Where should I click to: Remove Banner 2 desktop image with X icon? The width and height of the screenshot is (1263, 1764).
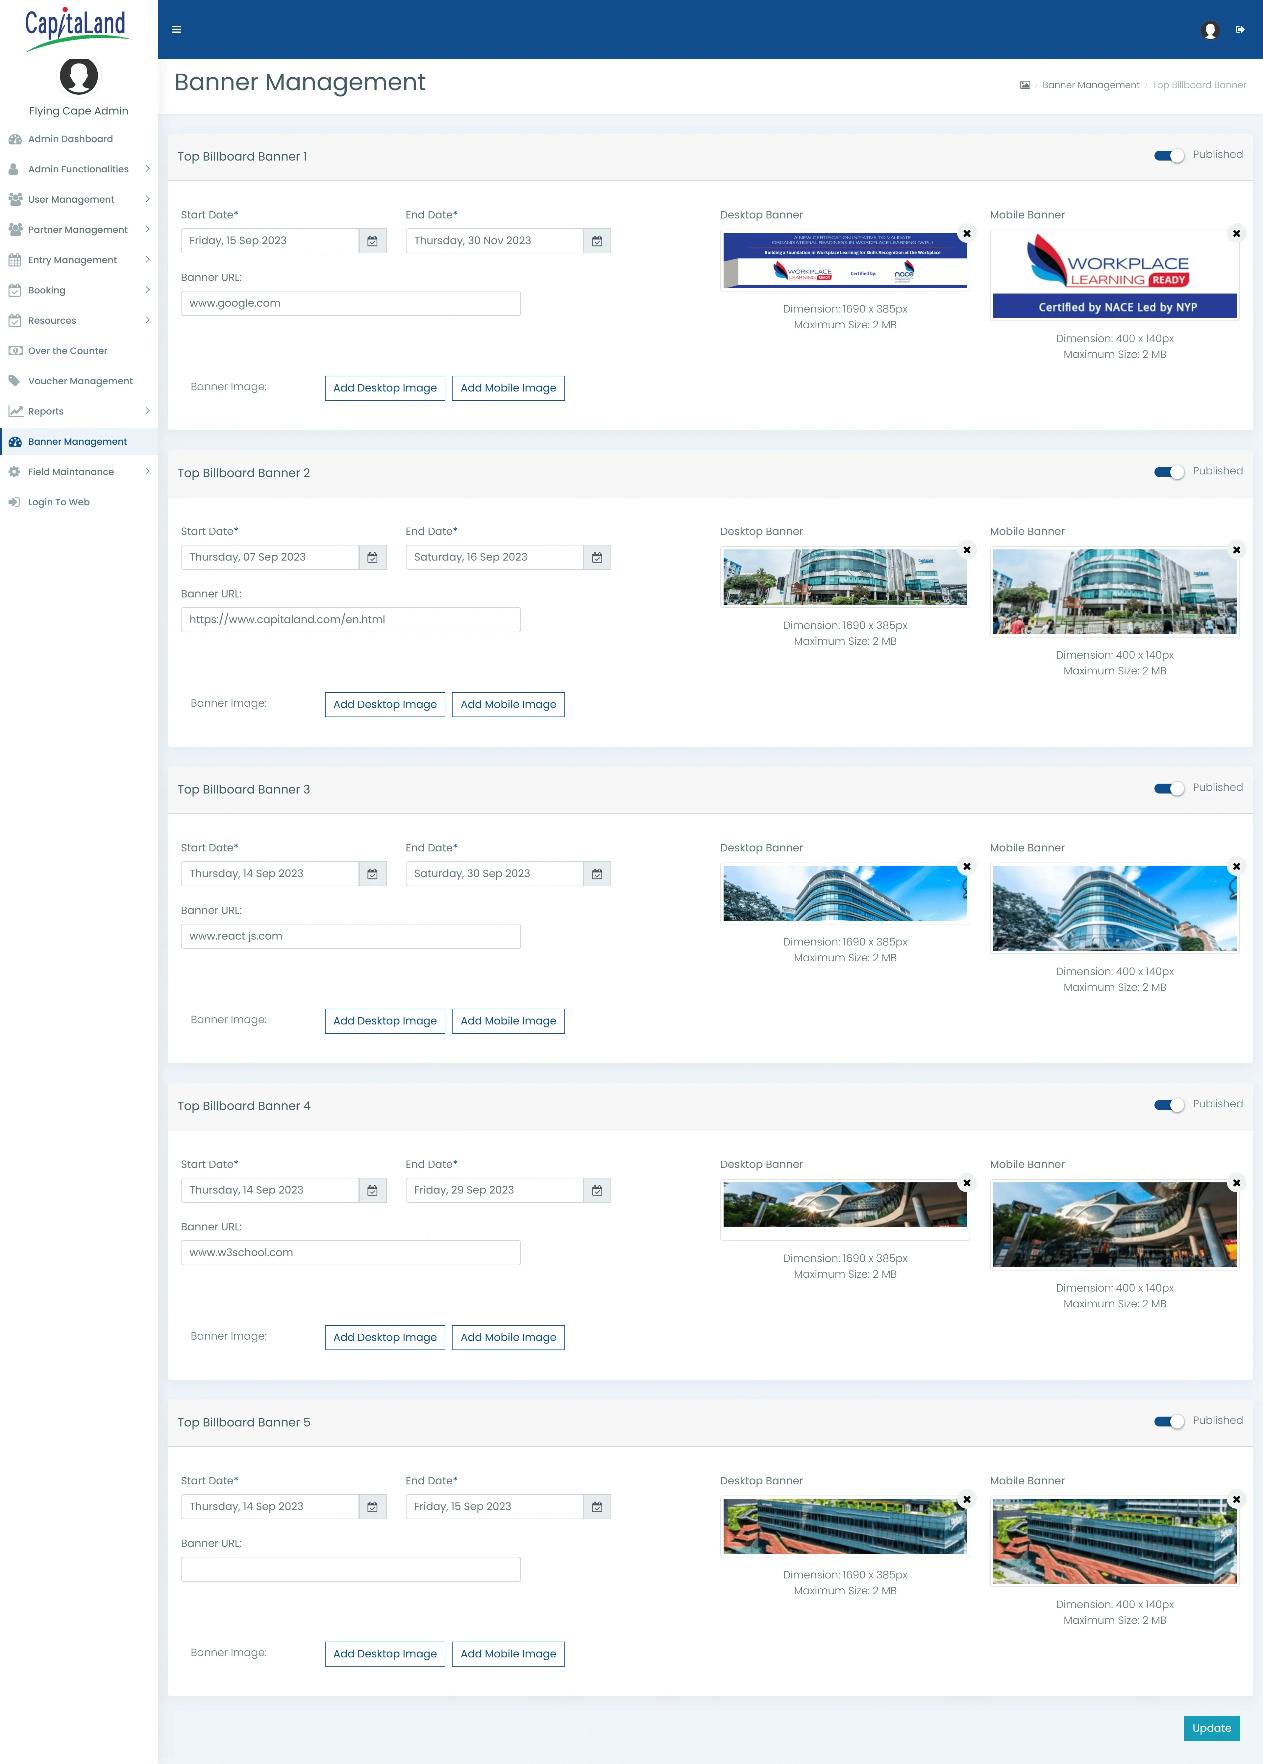point(967,550)
